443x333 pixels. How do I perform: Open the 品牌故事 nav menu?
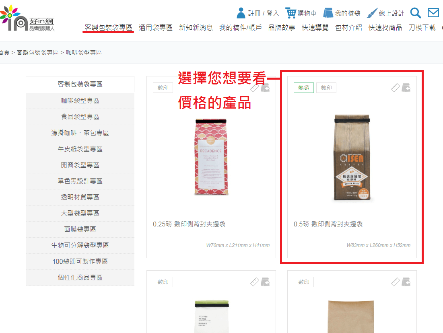(x=282, y=28)
